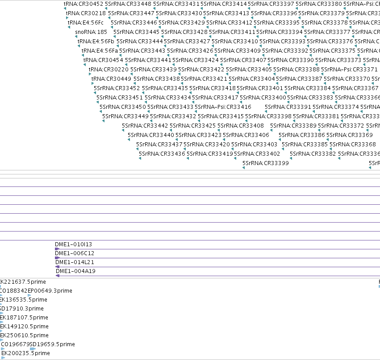Click the arrow glyph beneath 5SrRNA:CR33449
Image resolution: width=380 pixels, height=360 pixels.
[x=104, y=121]
